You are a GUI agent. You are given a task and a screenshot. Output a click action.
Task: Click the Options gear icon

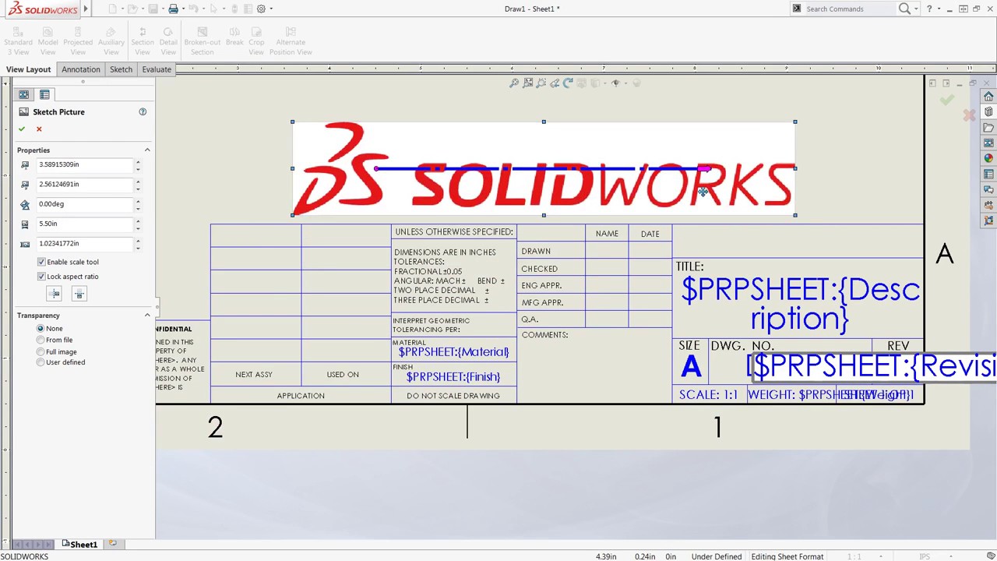(261, 9)
